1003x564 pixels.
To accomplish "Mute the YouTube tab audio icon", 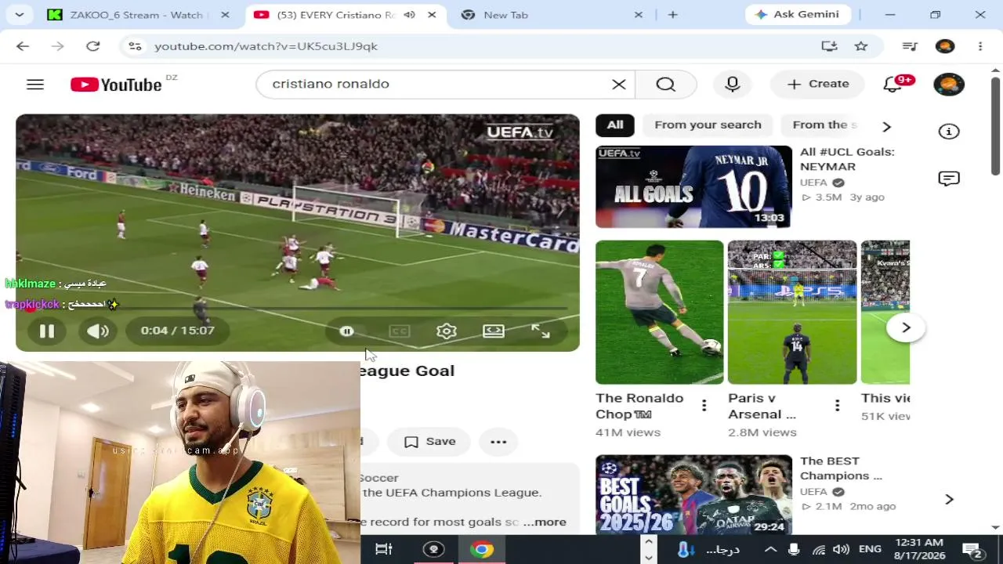I will (410, 15).
